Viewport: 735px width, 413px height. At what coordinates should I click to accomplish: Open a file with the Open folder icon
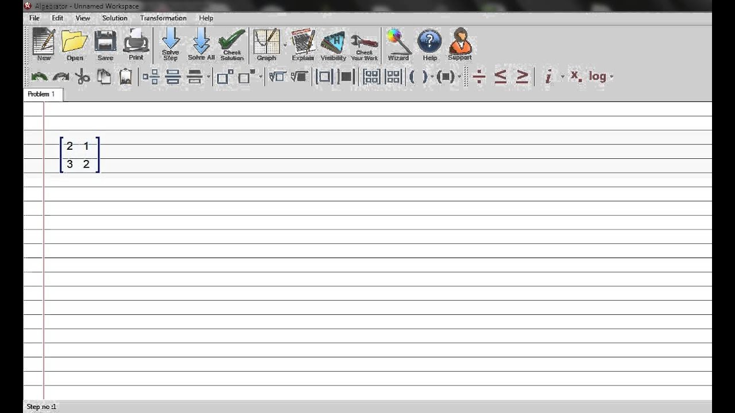click(x=75, y=44)
